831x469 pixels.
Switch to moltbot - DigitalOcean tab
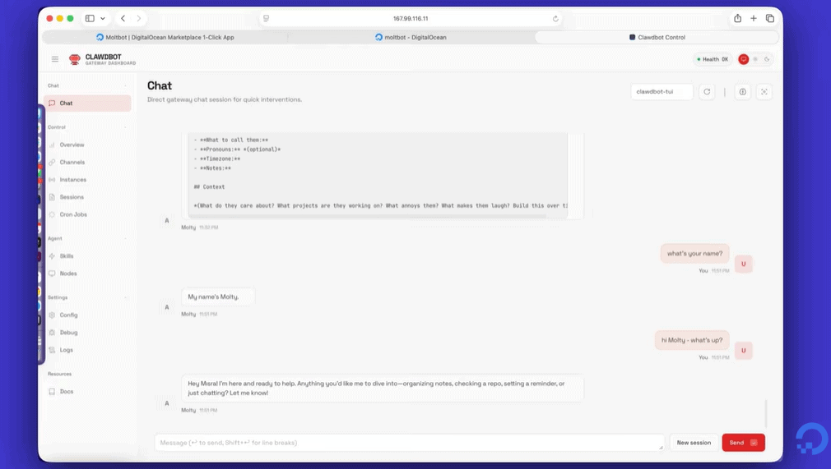pos(411,38)
